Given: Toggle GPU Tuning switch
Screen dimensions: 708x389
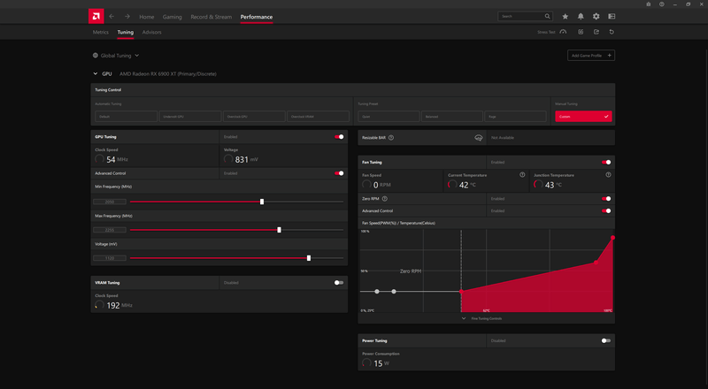Looking at the screenshot, I should coord(339,137).
